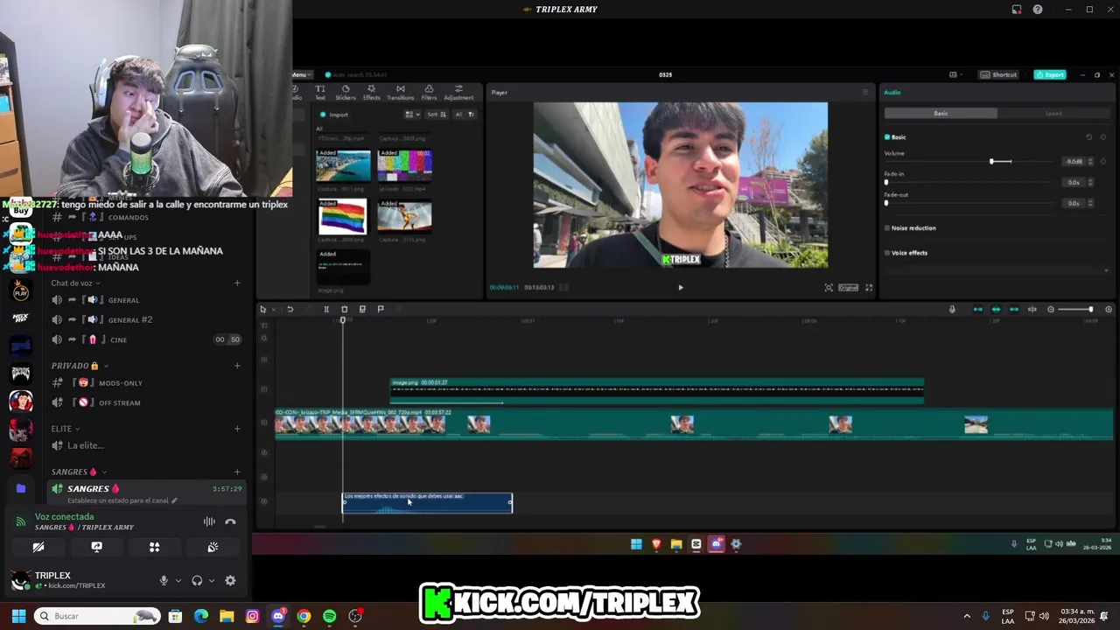Open the CapCut Menu dropdown

click(300, 74)
